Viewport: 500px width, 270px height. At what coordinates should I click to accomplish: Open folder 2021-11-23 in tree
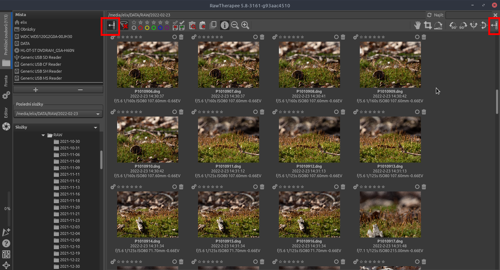point(70,220)
